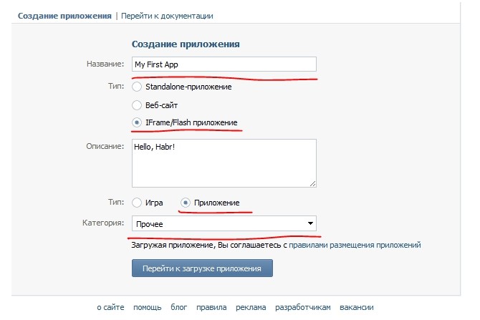Open the Категория dropdown list
The image size is (480, 320).
point(224,224)
